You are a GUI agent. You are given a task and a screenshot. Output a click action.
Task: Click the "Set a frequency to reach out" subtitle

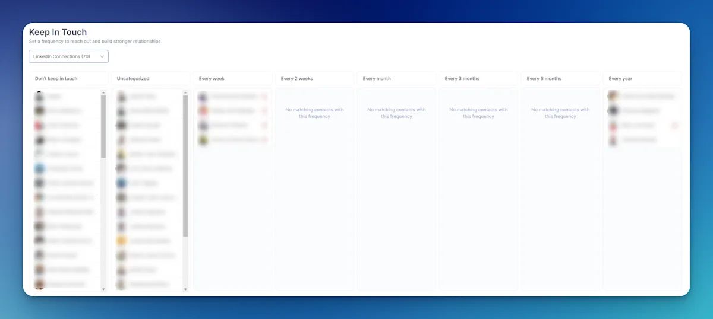[95, 42]
